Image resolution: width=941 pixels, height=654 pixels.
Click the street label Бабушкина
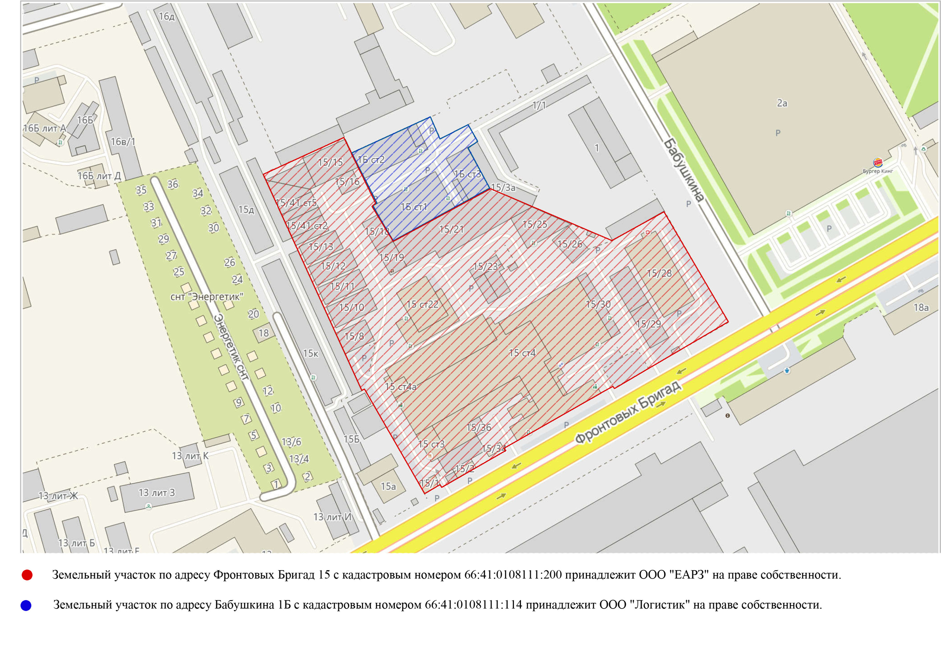[684, 170]
